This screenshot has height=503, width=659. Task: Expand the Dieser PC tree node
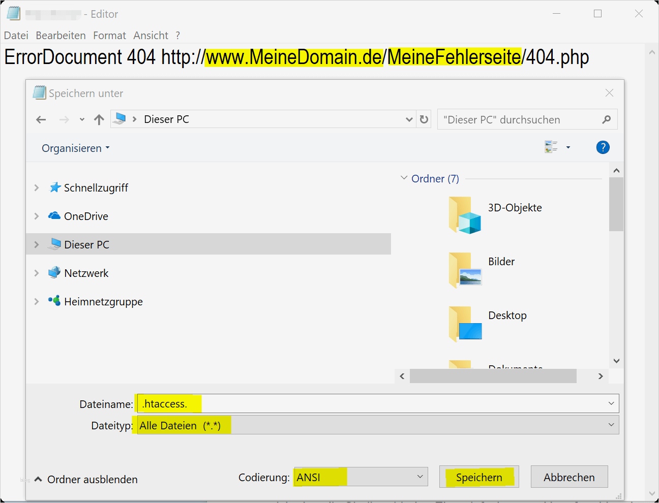[x=37, y=244]
